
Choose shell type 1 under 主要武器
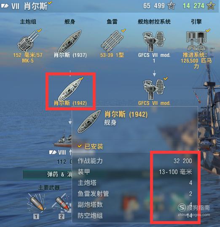tap(36, 203)
